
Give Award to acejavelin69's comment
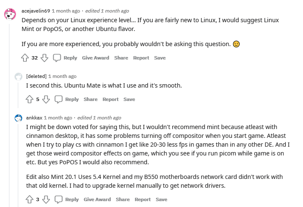[x=96, y=58]
